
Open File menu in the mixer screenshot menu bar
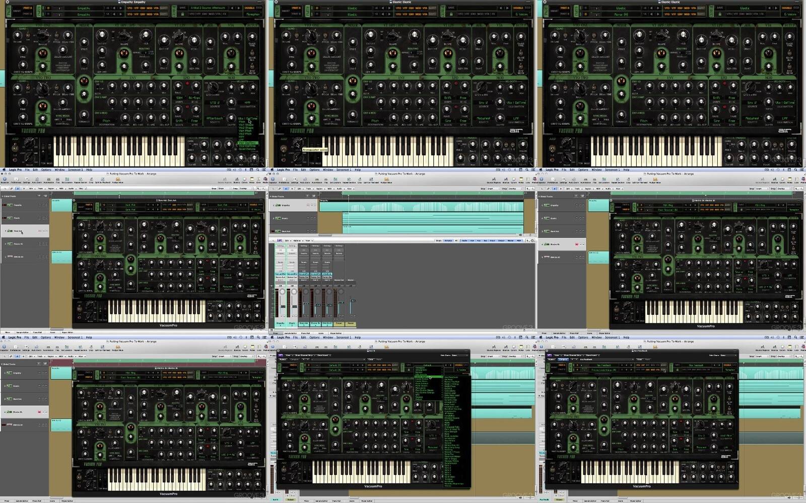295,170
